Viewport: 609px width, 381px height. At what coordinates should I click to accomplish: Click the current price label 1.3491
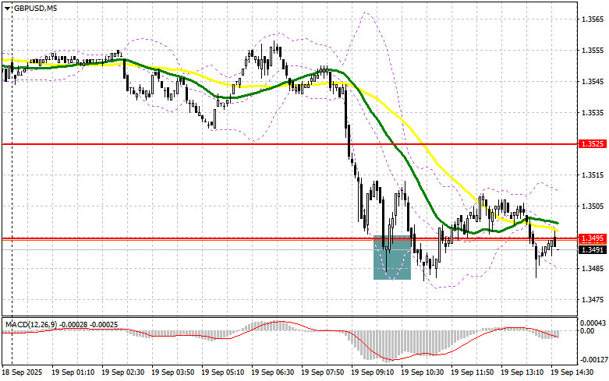593,250
